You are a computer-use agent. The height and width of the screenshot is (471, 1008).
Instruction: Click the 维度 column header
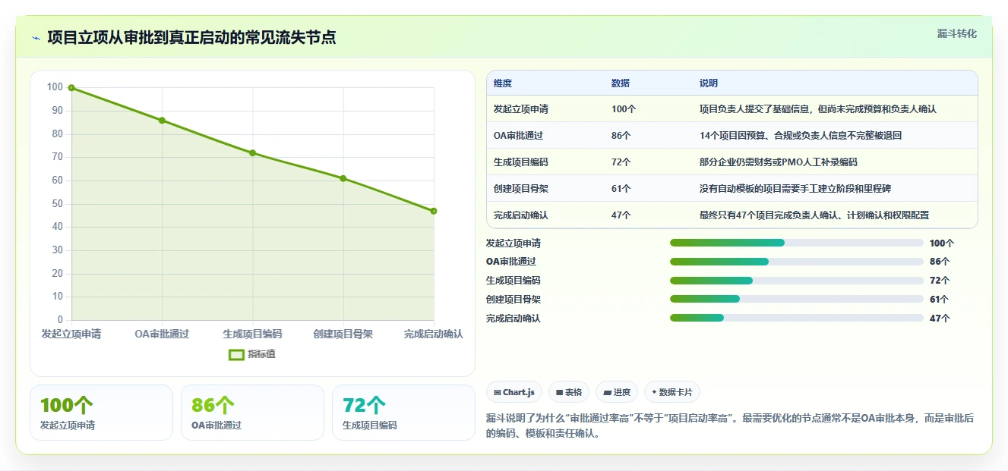[x=503, y=83]
